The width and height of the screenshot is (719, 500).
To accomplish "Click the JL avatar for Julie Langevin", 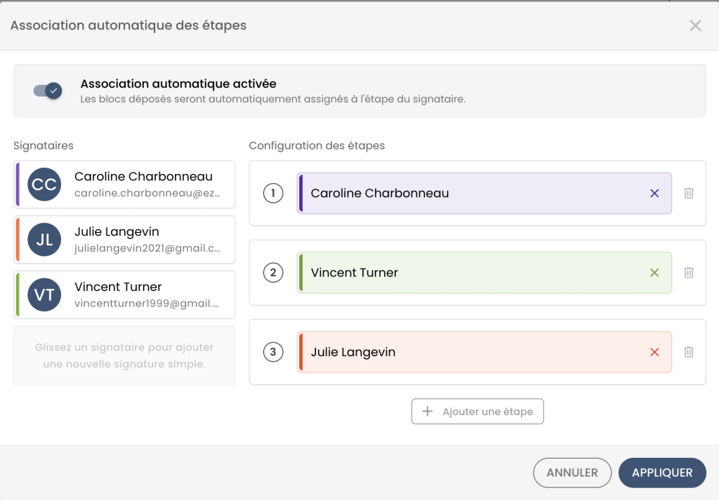I will point(44,240).
